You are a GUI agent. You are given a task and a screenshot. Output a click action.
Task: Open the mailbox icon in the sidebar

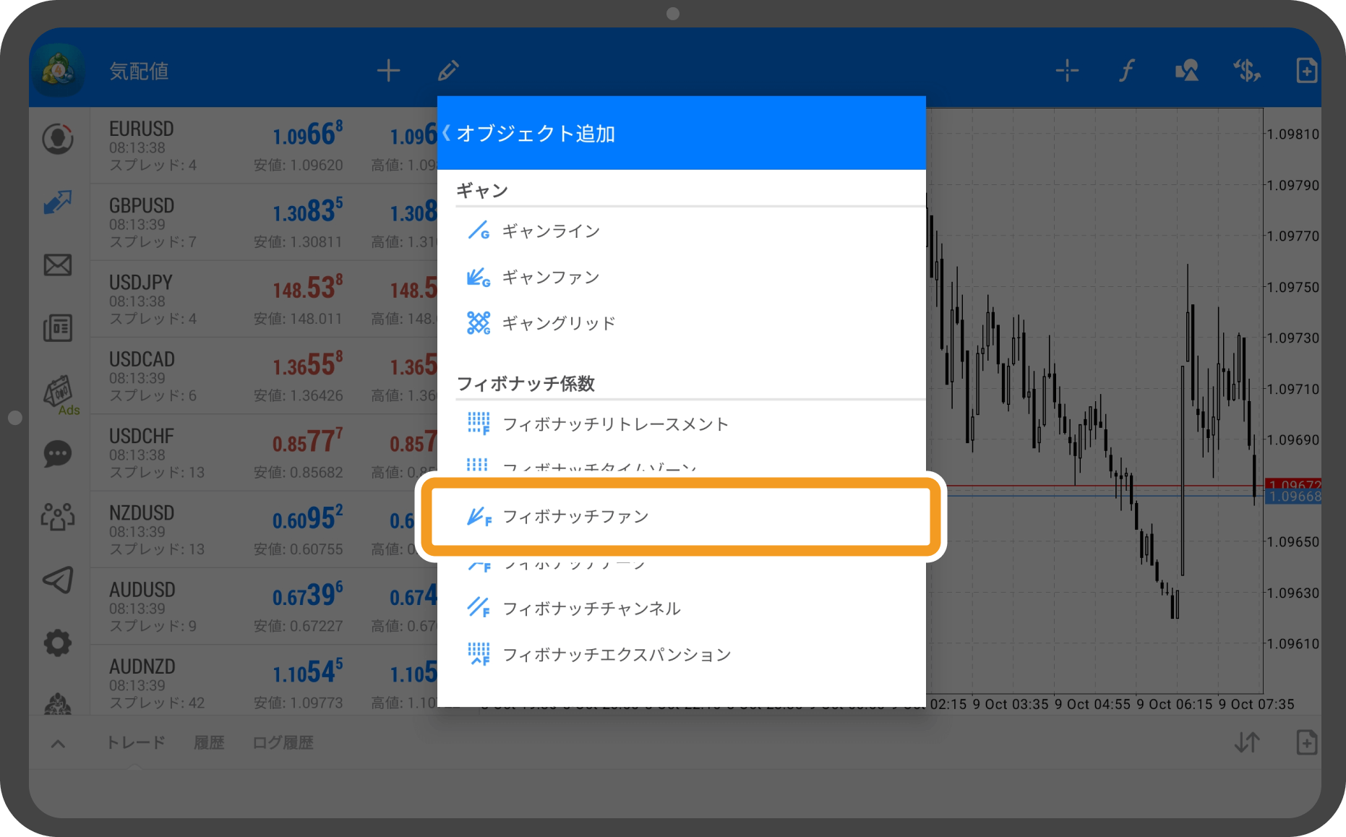[58, 266]
